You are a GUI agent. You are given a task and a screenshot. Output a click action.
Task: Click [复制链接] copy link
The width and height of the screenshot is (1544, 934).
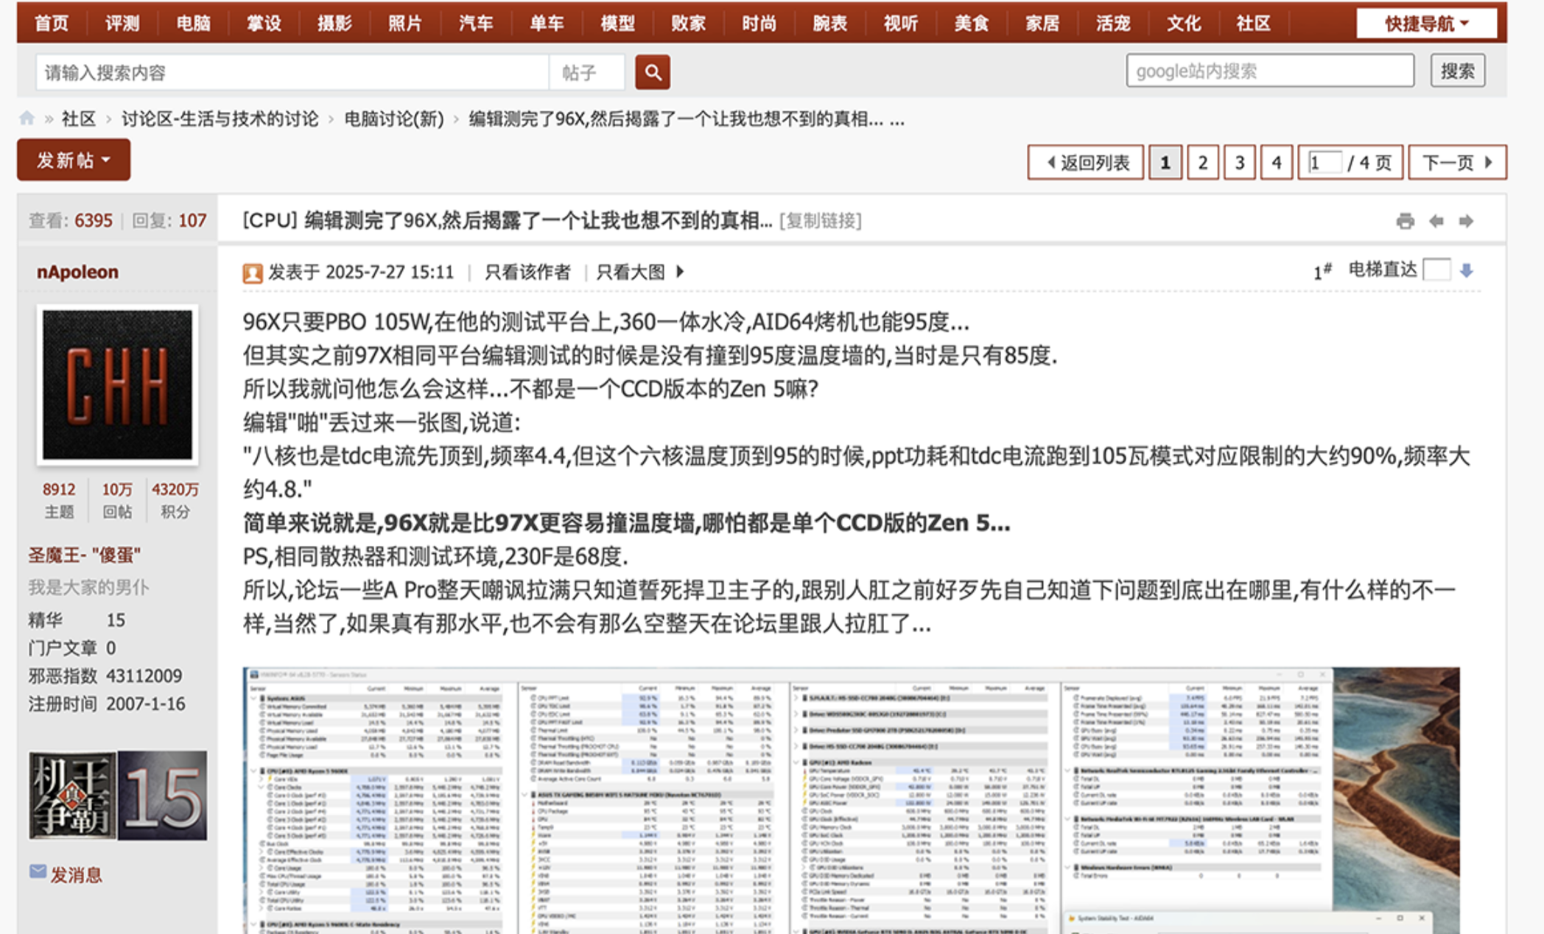click(x=821, y=221)
